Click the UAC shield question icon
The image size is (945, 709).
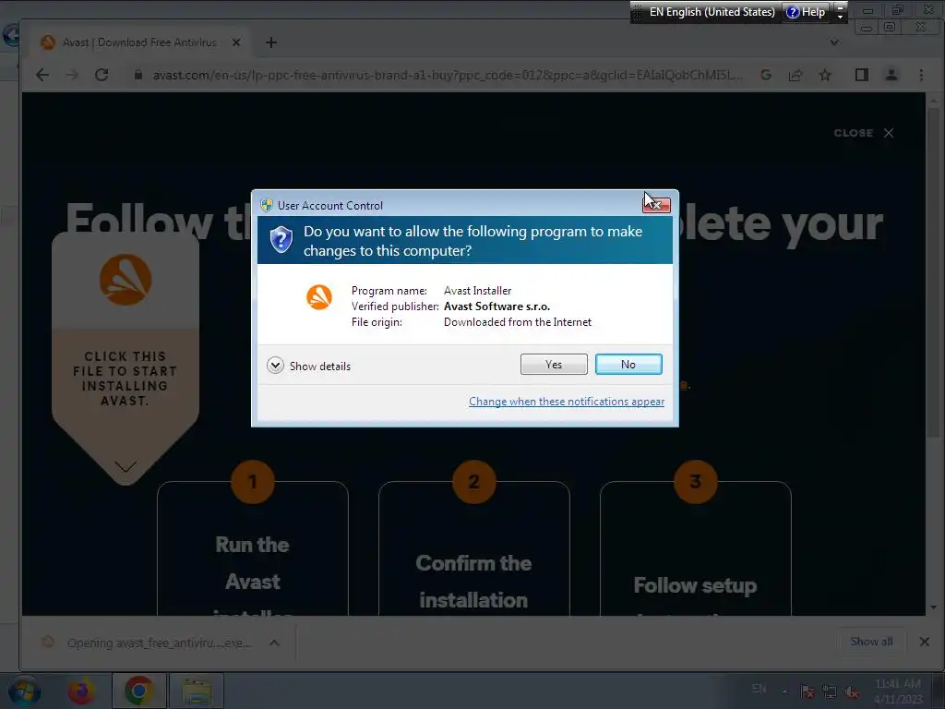tap(281, 240)
